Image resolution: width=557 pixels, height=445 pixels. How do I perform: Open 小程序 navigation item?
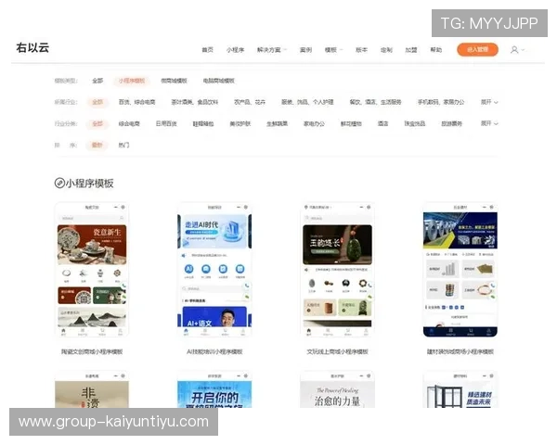[235, 50]
